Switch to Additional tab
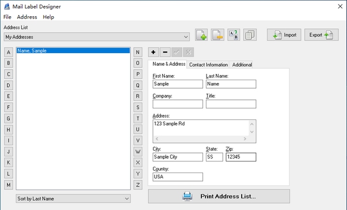 (242, 65)
